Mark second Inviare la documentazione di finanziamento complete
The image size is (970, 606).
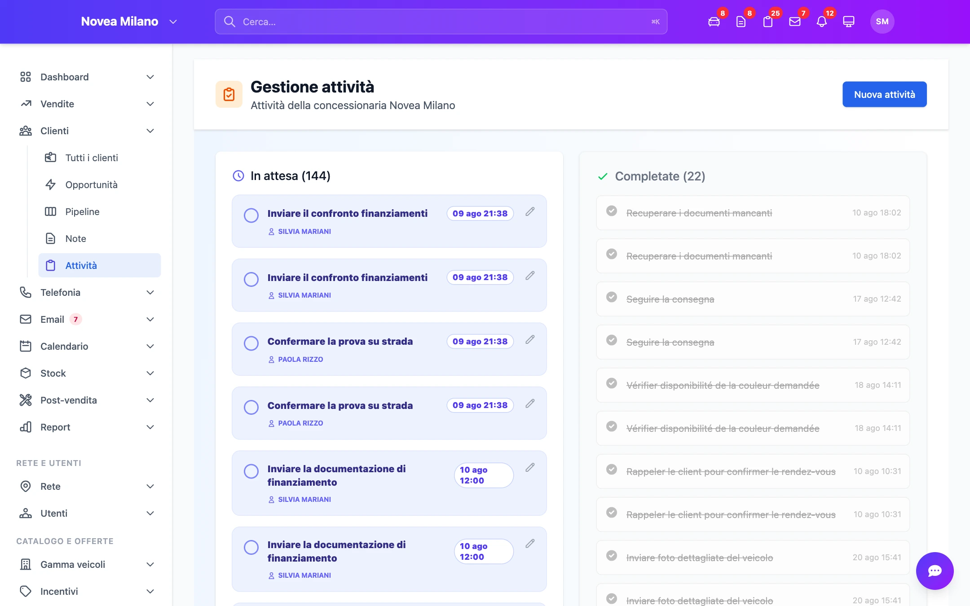[251, 547]
